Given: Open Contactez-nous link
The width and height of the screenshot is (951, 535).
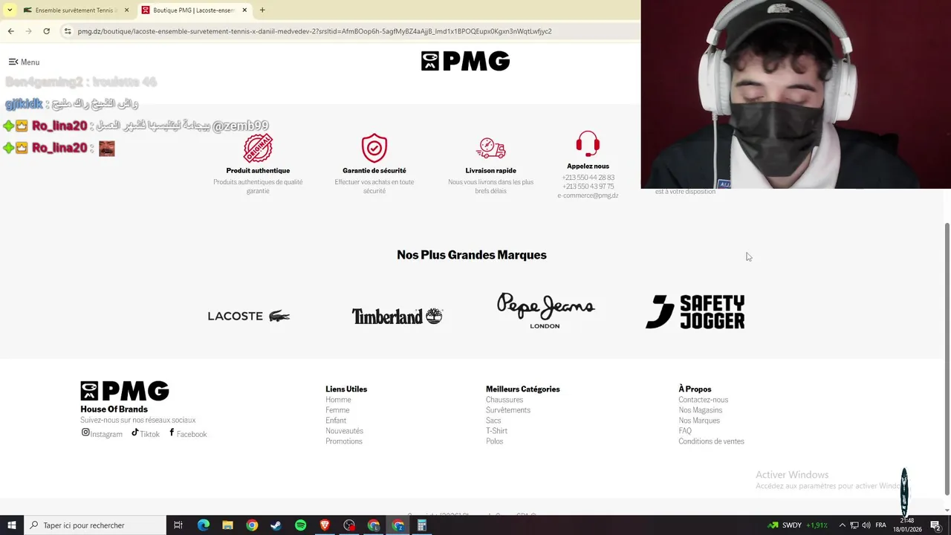Looking at the screenshot, I should 703,400.
